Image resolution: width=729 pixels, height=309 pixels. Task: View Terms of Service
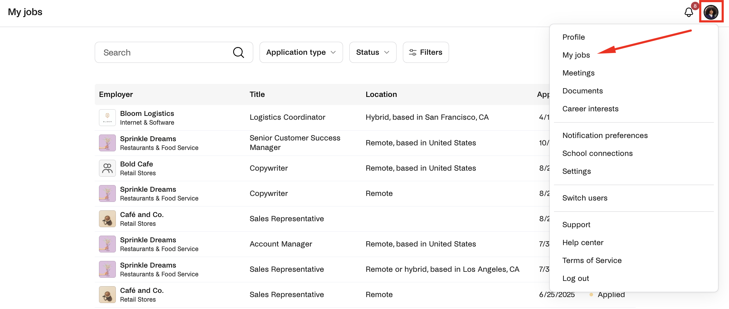point(592,261)
